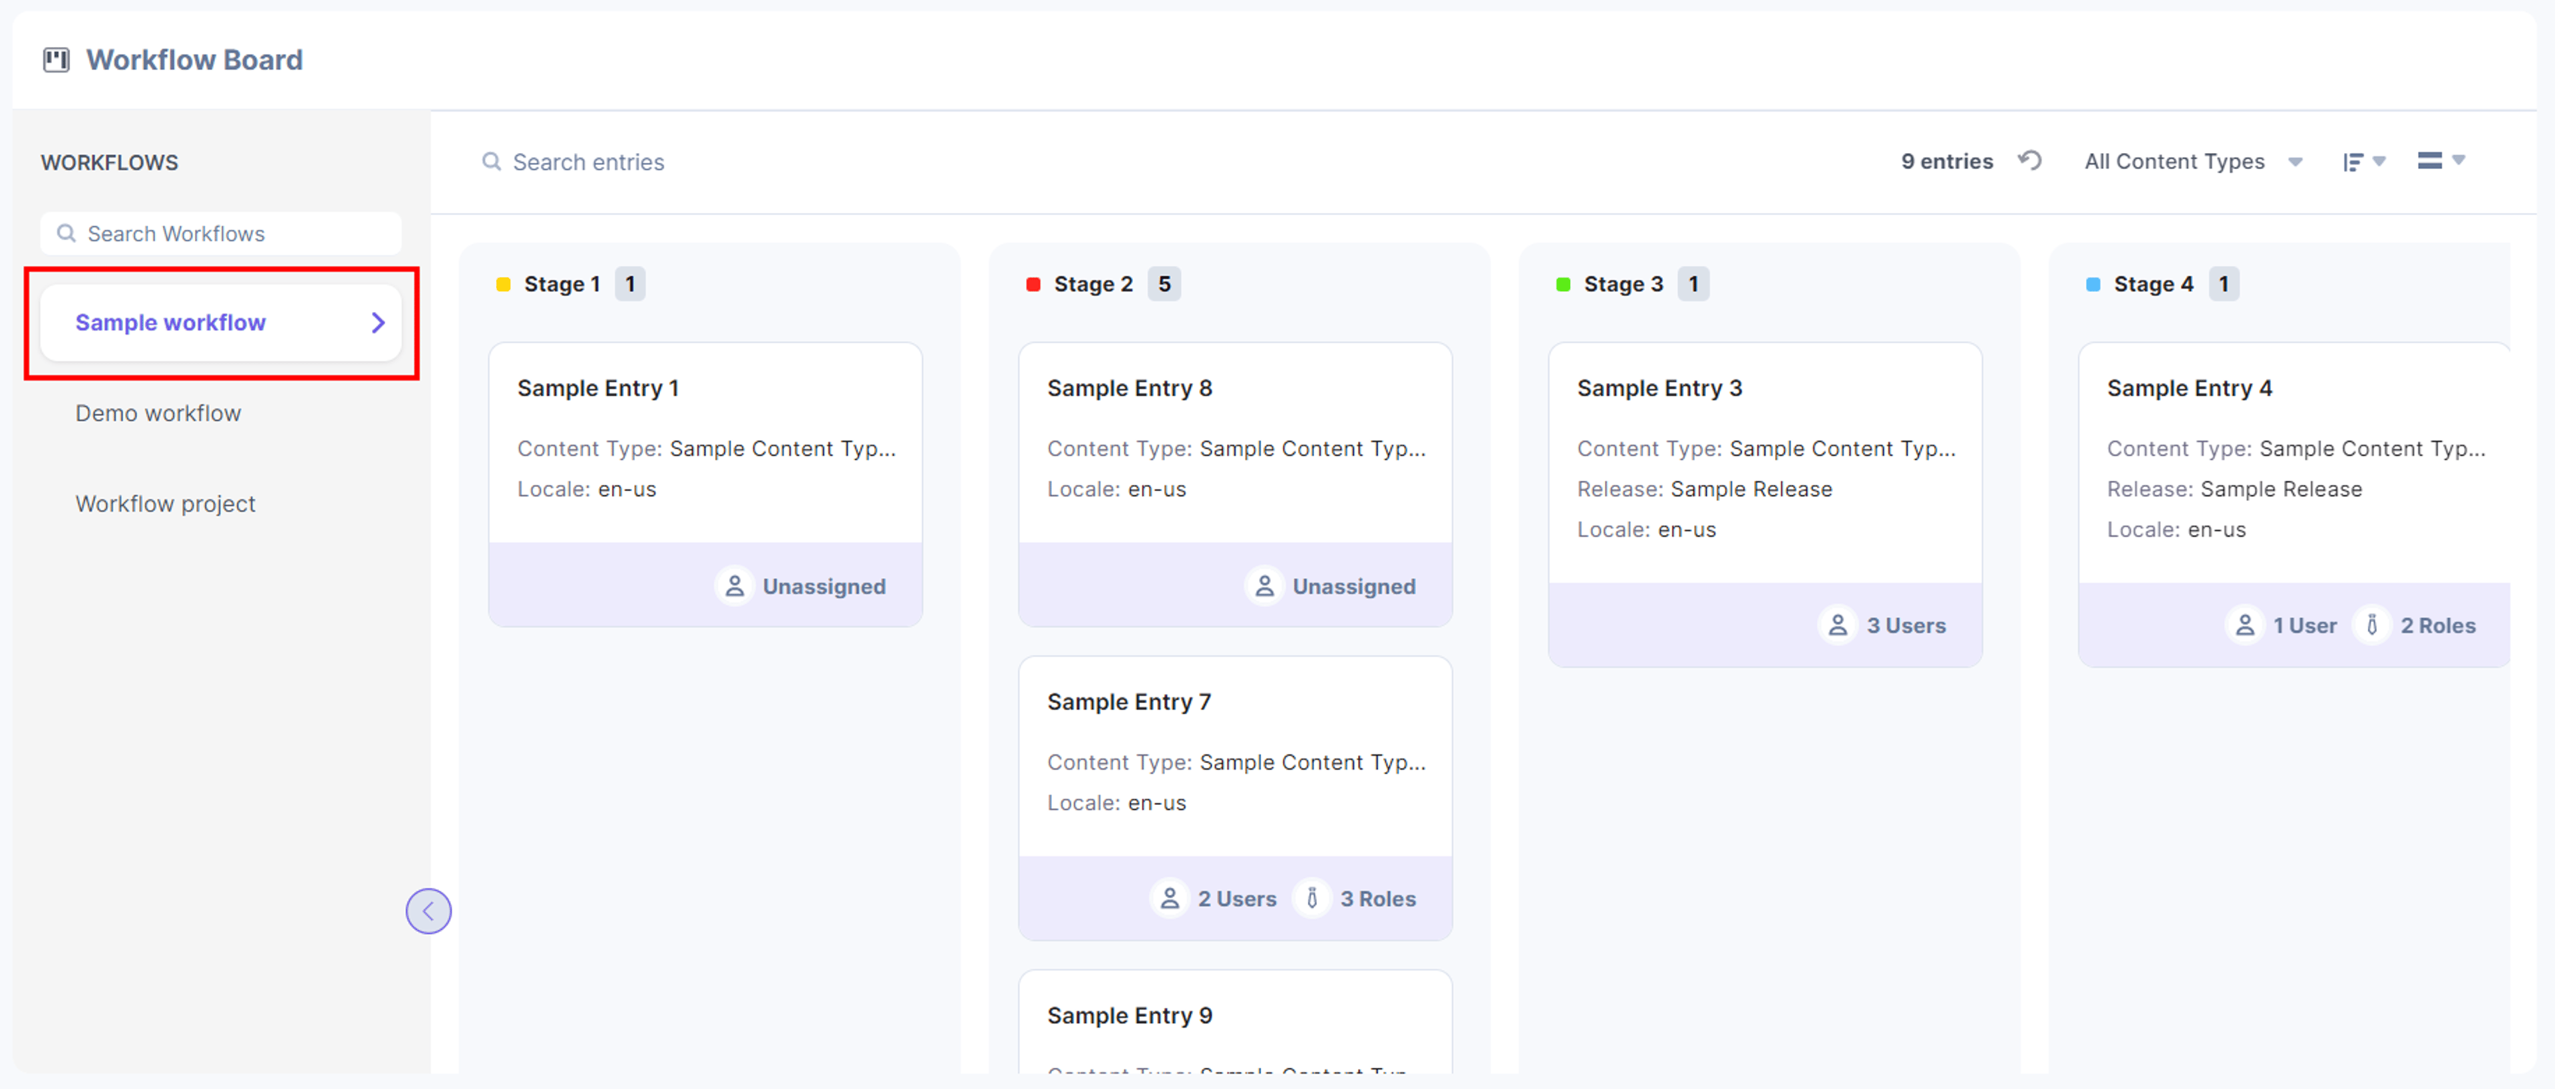The height and width of the screenshot is (1089, 2555).
Task: Open the Sample Entry 9 card
Action: coord(1235,1022)
